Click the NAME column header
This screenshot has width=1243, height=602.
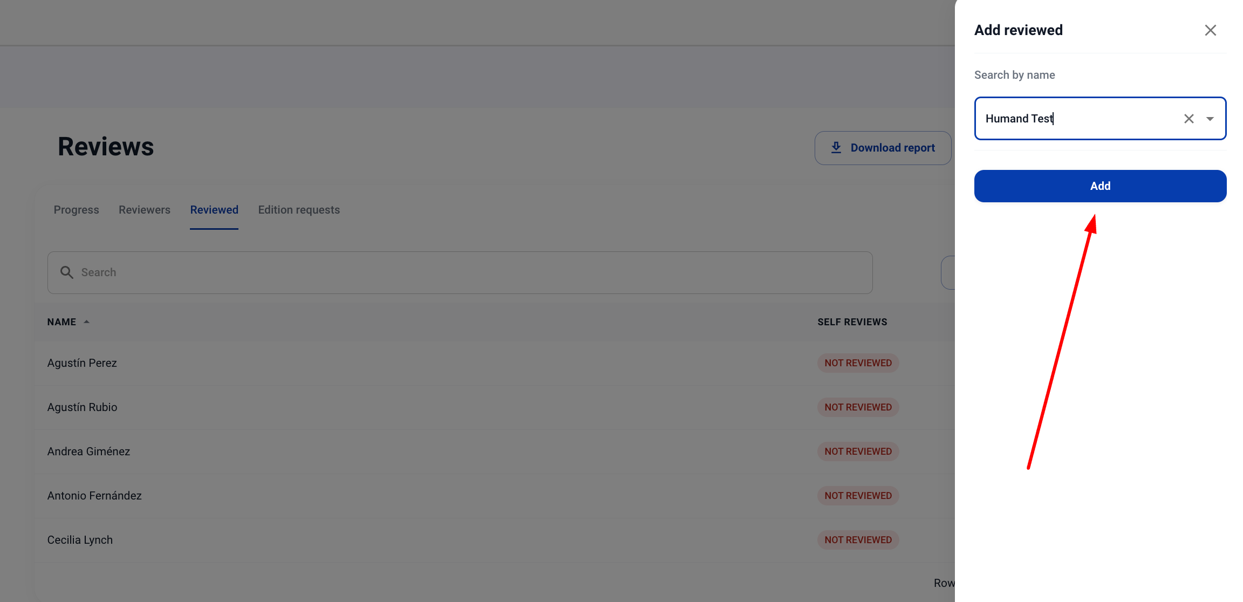[61, 321]
